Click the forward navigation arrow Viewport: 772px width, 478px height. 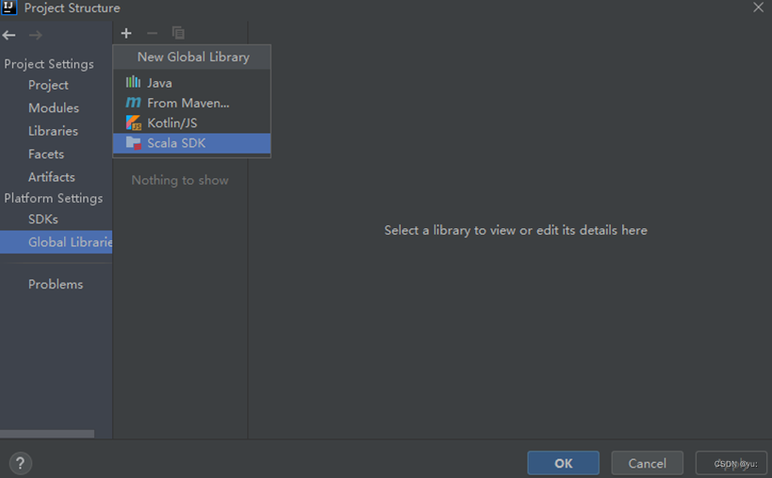pyautogui.click(x=36, y=35)
